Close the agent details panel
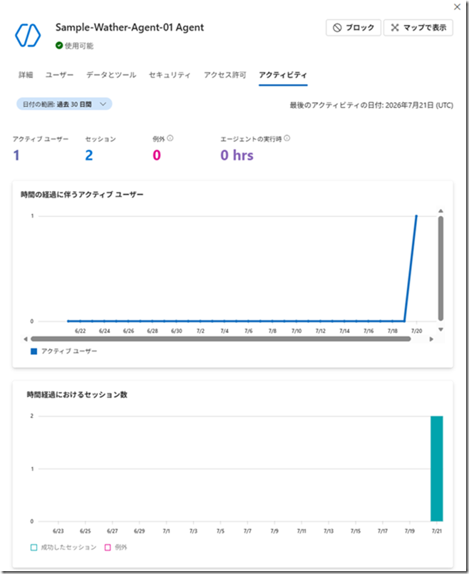The image size is (469, 574). click(x=457, y=7)
